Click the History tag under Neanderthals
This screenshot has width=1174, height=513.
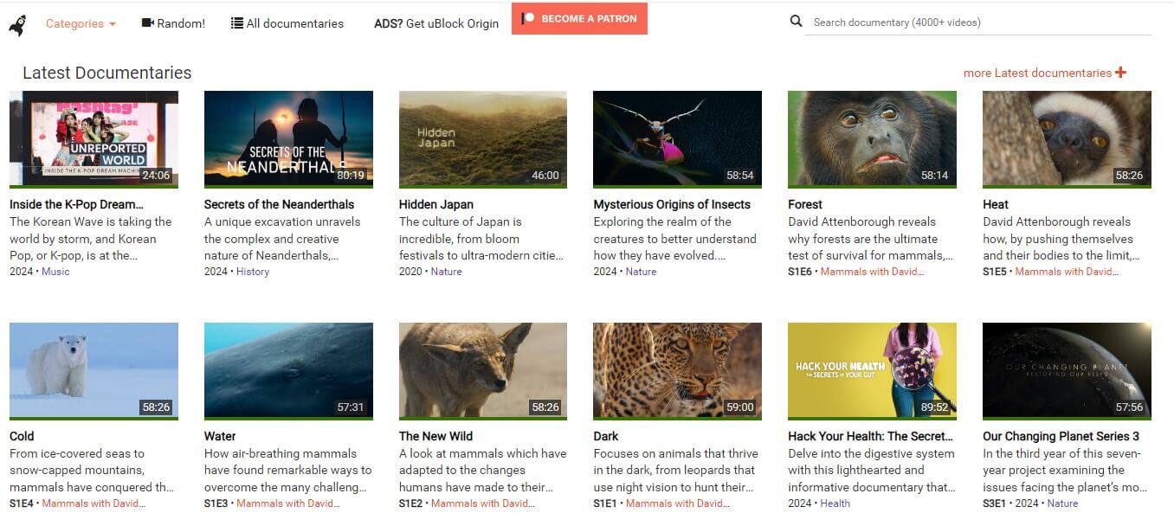(x=253, y=272)
